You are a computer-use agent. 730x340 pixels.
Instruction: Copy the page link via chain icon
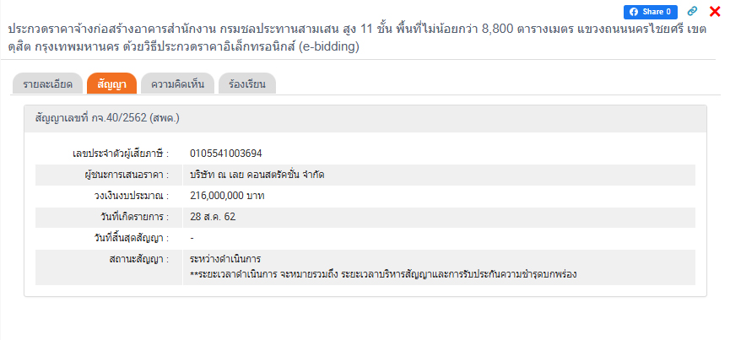(x=693, y=12)
